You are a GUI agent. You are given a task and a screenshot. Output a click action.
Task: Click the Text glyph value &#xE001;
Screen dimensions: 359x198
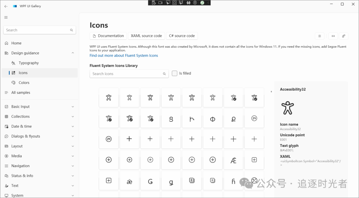coord(287,150)
